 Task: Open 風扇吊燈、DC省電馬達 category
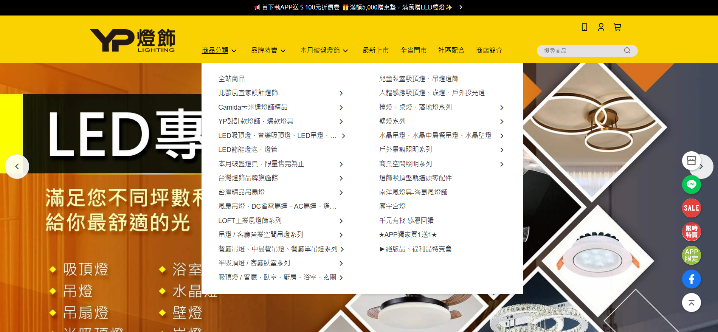[x=277, y=206]
